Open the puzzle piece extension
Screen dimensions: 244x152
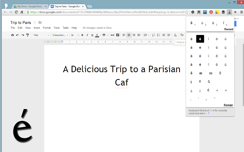(x=235, y=12)
